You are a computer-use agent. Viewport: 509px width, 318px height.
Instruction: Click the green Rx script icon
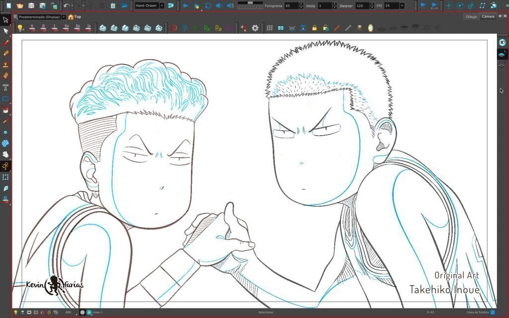pos(207,28)
